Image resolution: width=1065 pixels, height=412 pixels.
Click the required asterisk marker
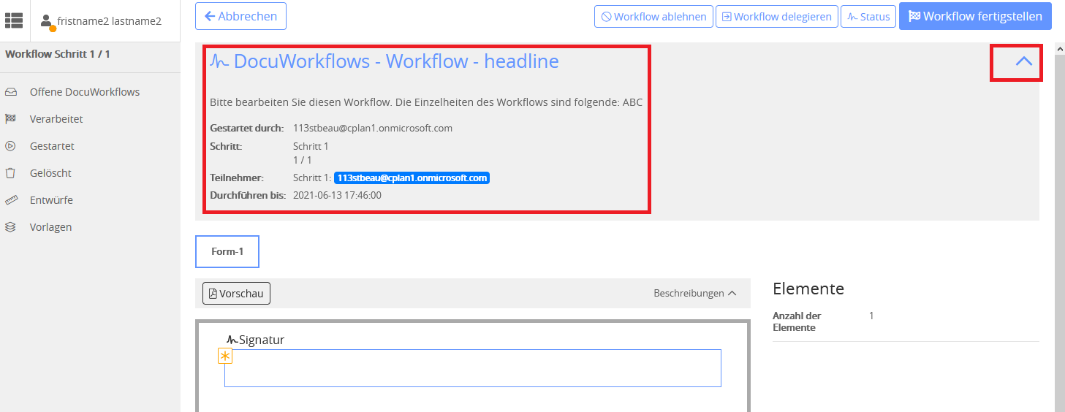(225, 356)
